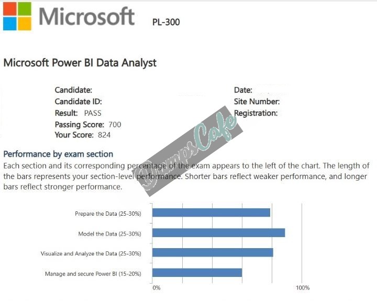Screen dimensions: 377x301
Task: Select the PL-300 exam code
Action: [x=166, y=22]
